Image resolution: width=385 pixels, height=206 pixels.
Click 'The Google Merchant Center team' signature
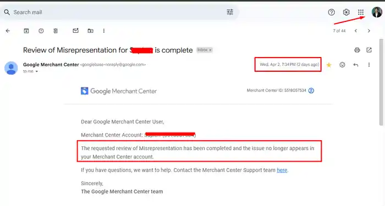pyautogui.click(x=122, y=192)
